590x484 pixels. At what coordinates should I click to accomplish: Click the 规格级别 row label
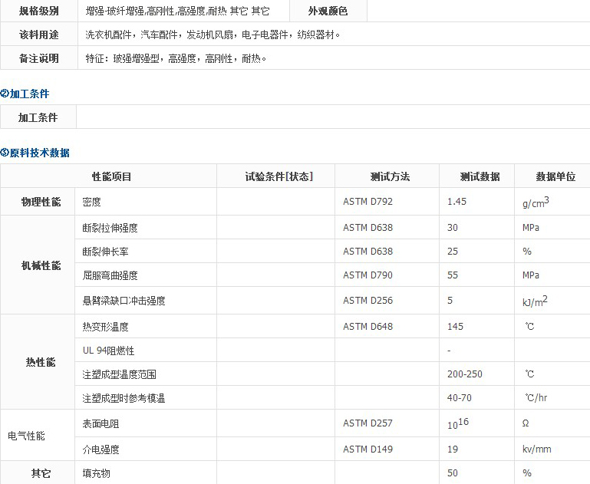(x=38, y=11)
